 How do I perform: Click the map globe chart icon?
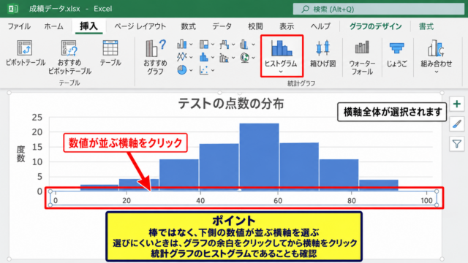(x=245, y=58)
